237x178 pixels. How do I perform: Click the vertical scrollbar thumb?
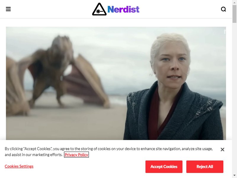click(x=234, y=14)
